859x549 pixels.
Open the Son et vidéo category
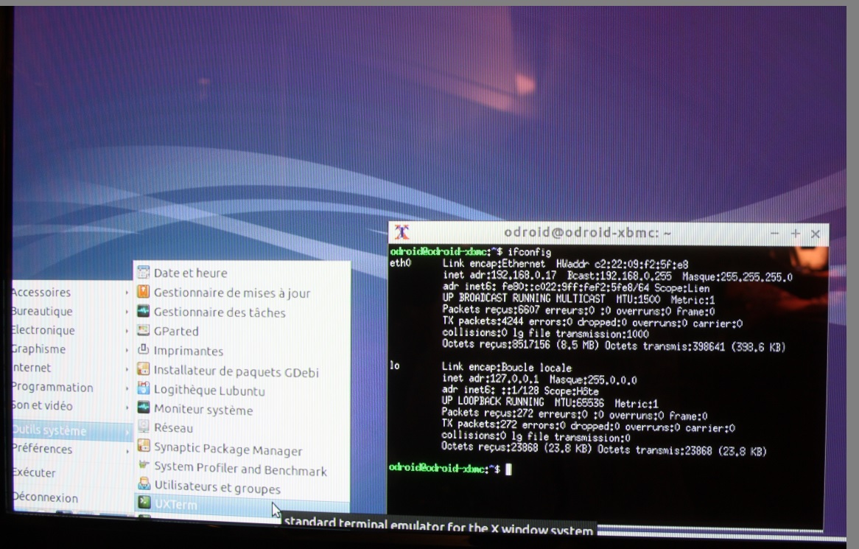click(x=43, y=406)
